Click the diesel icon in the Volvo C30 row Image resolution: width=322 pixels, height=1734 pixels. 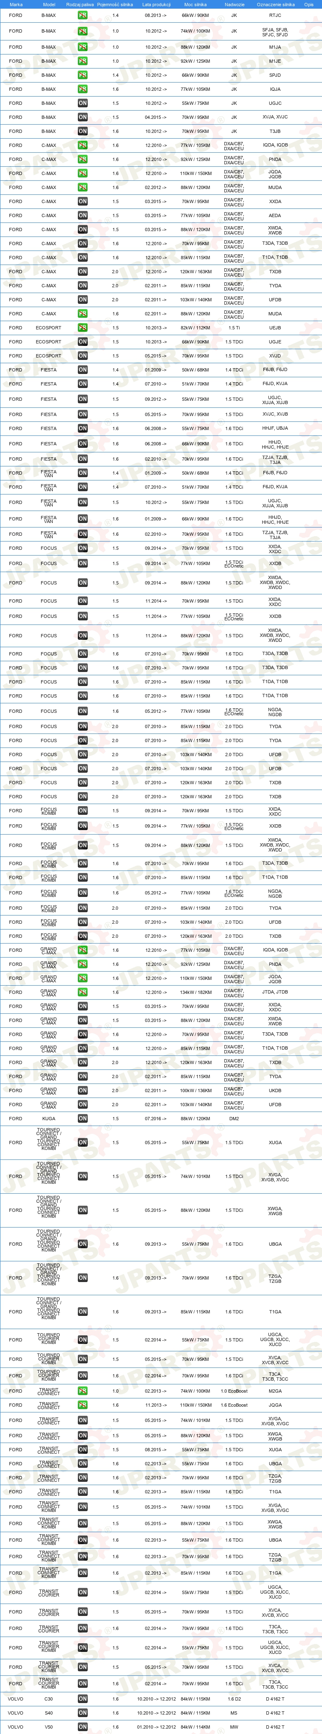click(x=82, y=1699)
